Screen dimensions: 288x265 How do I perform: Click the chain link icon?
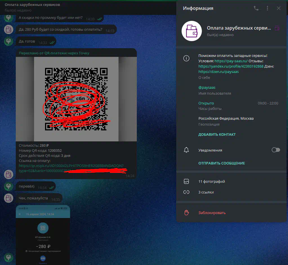click(x=186, y=192)
